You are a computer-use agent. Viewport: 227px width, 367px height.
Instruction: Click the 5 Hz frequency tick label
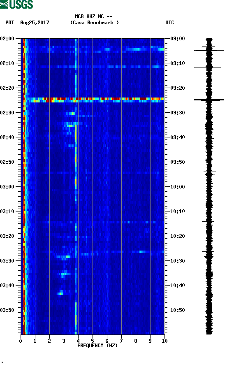tap(93, 341)
